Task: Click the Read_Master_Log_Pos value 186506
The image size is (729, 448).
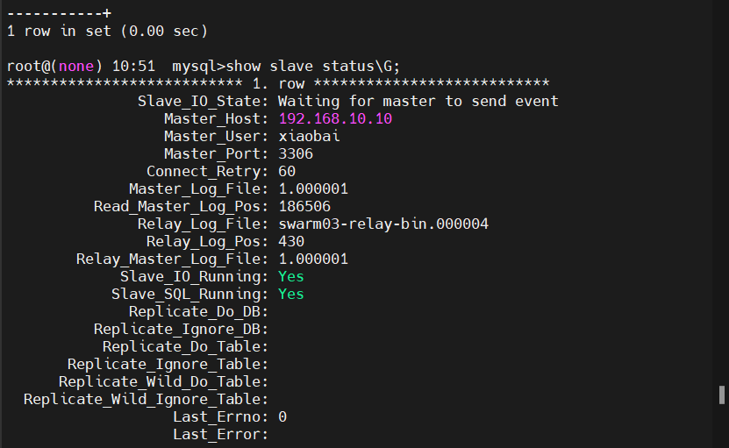Action: point(304,206)
